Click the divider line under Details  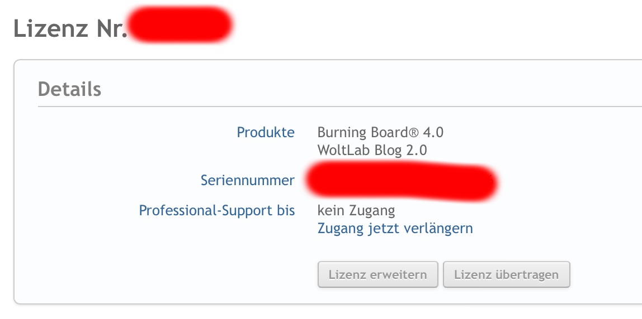tap(336, 106)
